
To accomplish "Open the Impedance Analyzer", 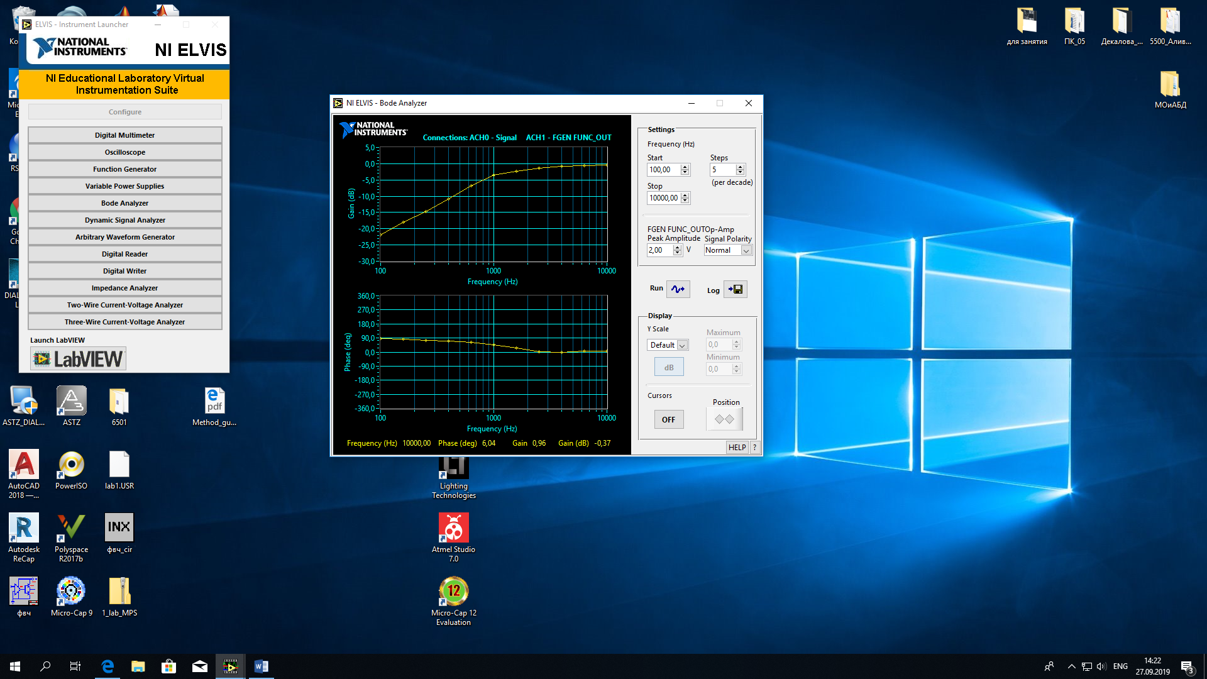I will [125, 288].
